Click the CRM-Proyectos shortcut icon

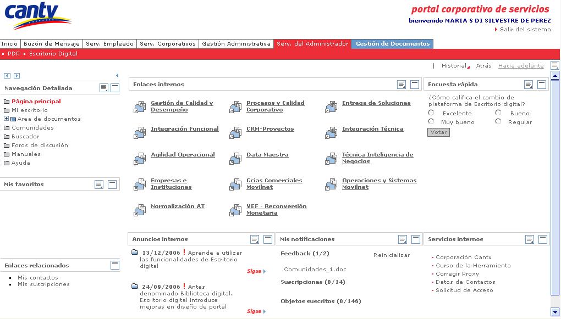point(235,132)
